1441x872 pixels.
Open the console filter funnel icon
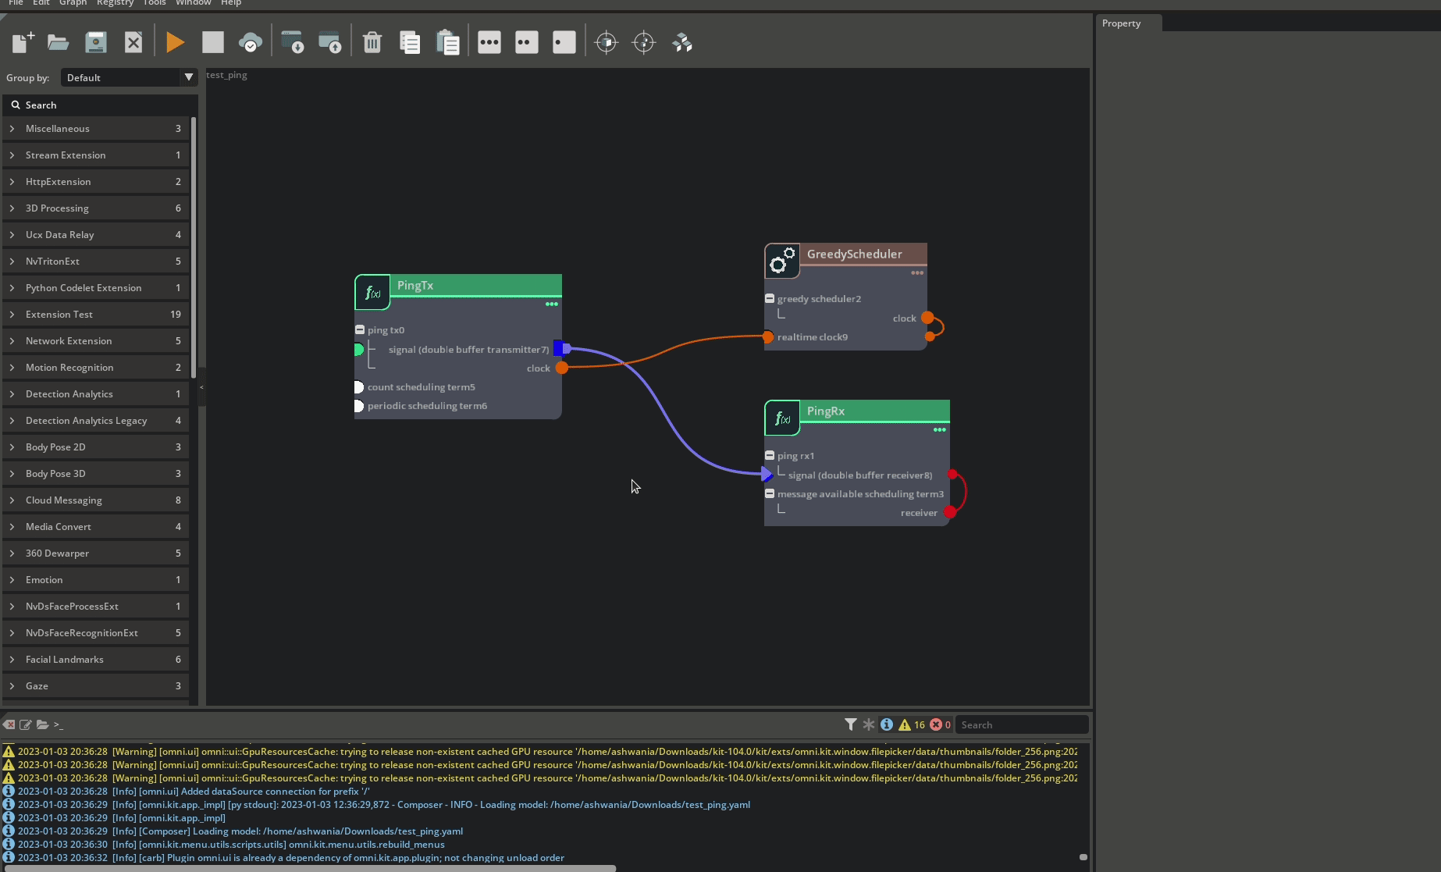[851, 724]
